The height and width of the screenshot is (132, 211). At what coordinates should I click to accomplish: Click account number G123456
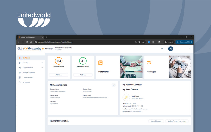(58, 50)
